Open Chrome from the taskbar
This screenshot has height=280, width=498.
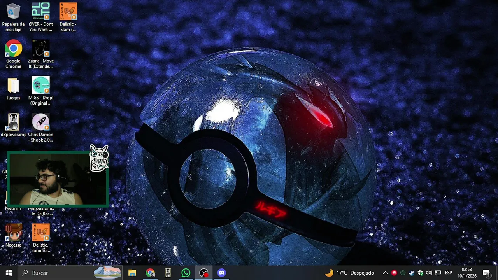pyautogui.click(x=150, y=273)
